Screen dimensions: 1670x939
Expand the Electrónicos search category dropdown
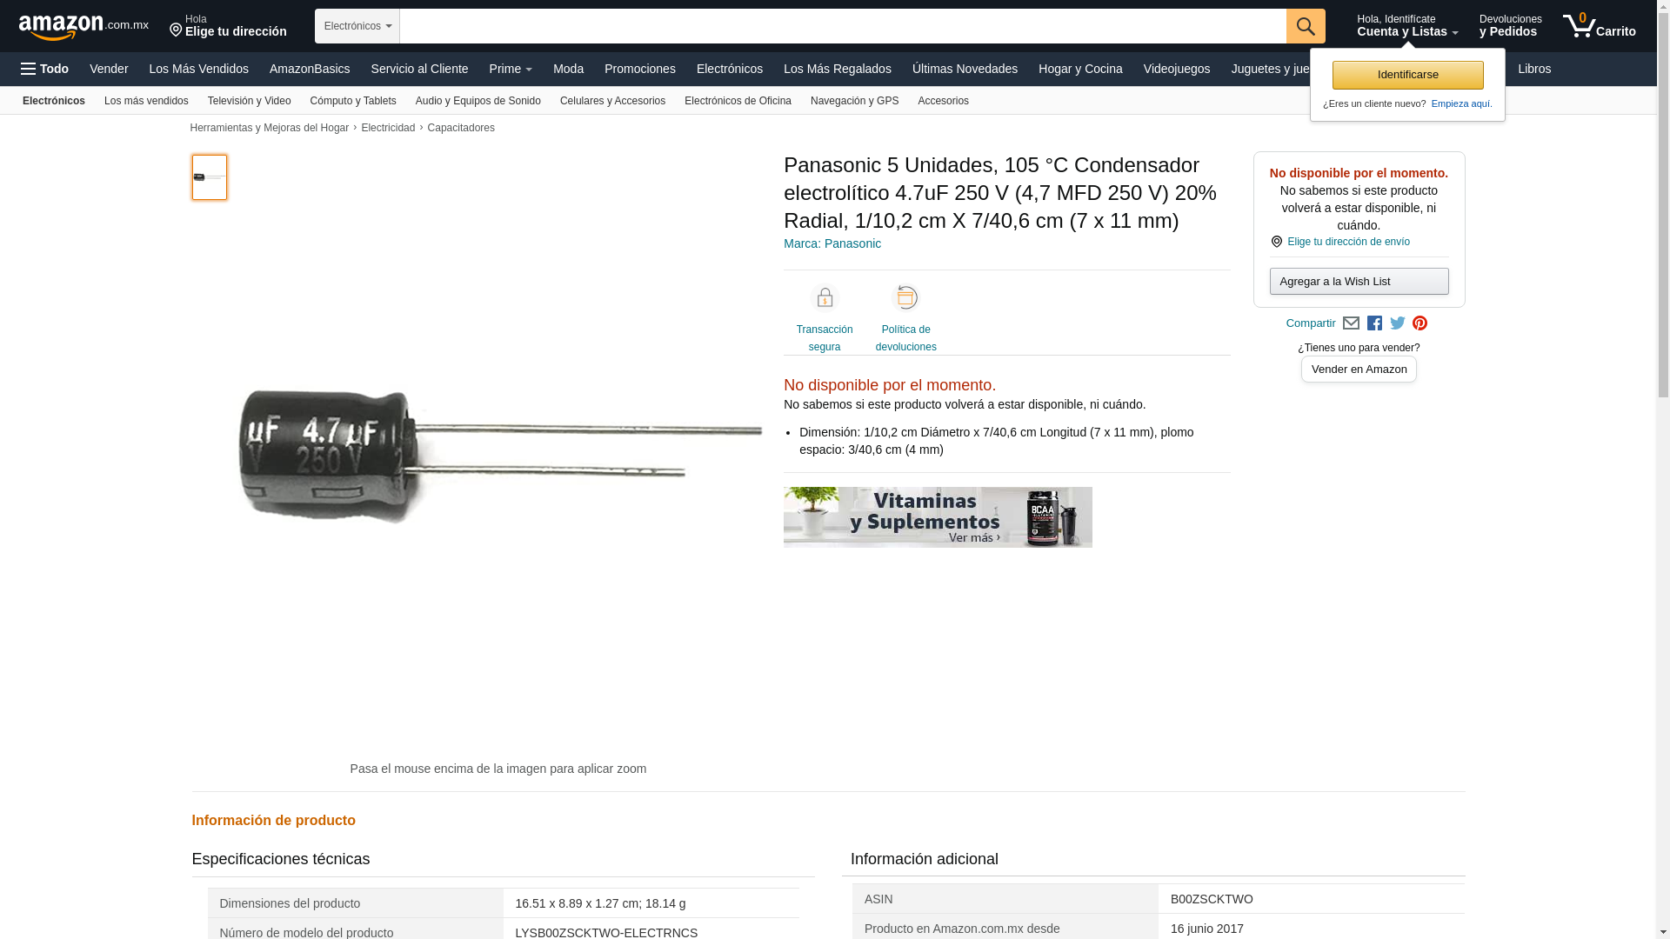coord(357,26)
